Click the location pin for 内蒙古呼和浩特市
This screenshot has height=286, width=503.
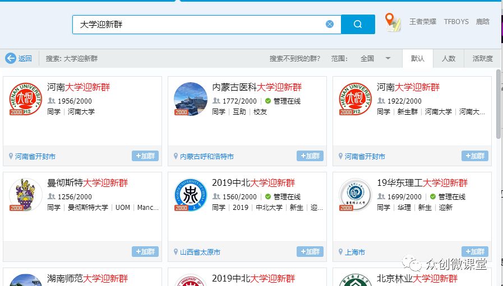pyautogui.click(x=176, y=156)
